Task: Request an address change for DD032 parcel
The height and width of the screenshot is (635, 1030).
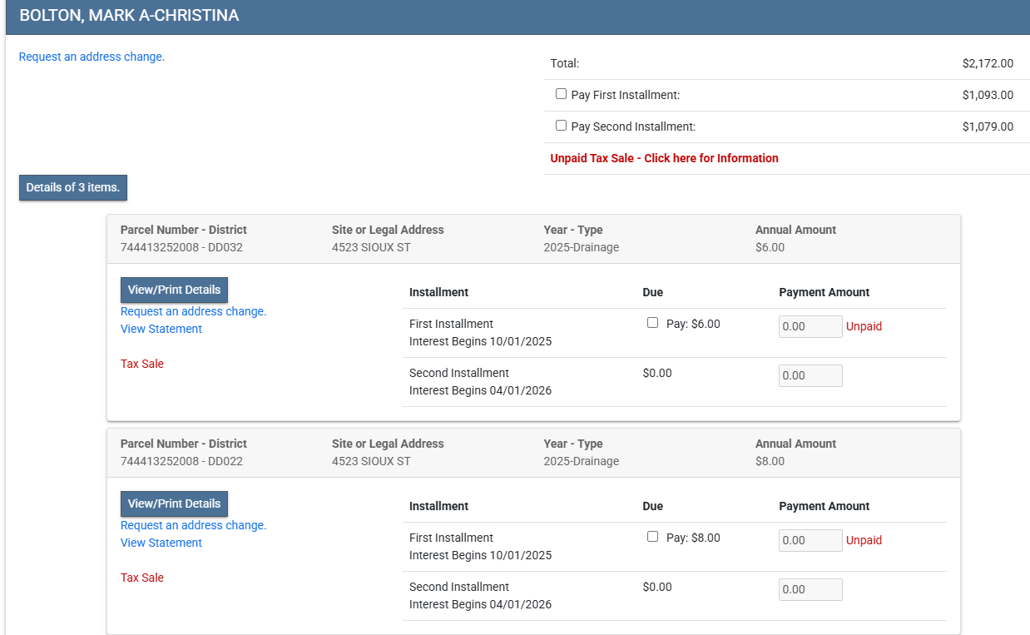Action: [x=193, y=311]
